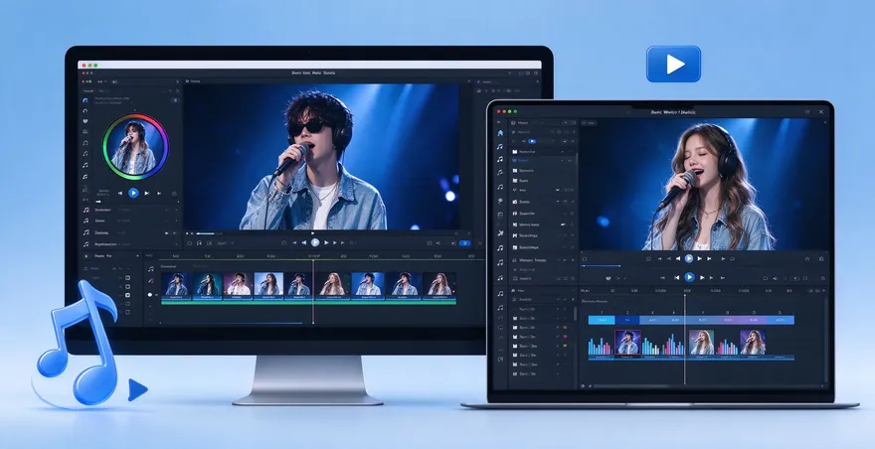Screen dimensions: 875x449
Task: Toggle the blue switch below monitor preview
Action: [x=464, y=243]
